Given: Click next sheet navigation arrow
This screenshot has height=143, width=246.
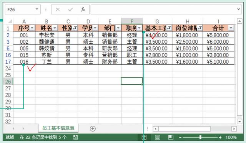Looking at the screenshot, I should click(23, 128).
